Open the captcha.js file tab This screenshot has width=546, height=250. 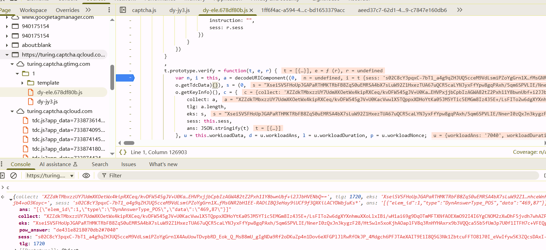[144, 10]
